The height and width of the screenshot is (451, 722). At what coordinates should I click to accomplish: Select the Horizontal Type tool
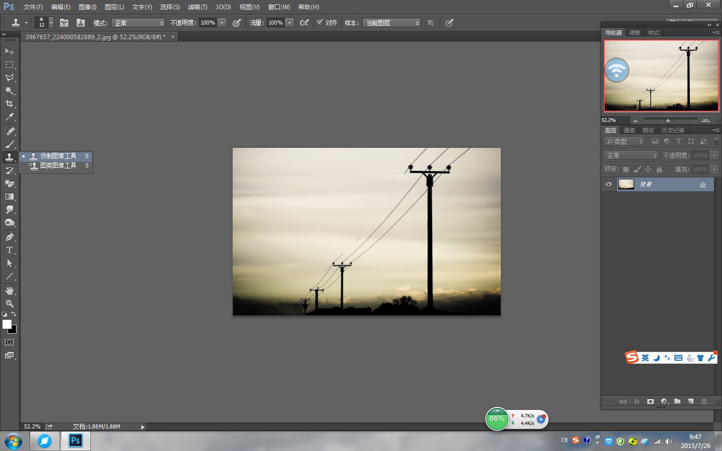tap(10, 250)
